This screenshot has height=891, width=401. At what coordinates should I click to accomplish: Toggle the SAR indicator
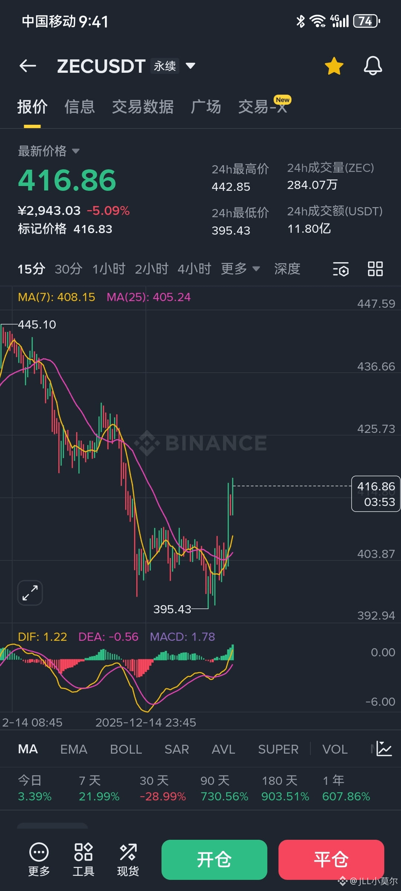pos(177,749)
